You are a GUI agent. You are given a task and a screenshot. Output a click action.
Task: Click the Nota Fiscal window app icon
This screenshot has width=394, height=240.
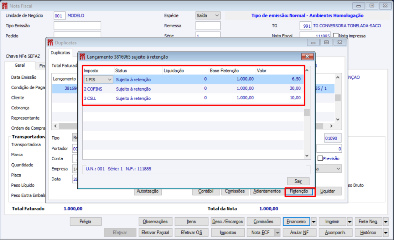coord(5,6)
